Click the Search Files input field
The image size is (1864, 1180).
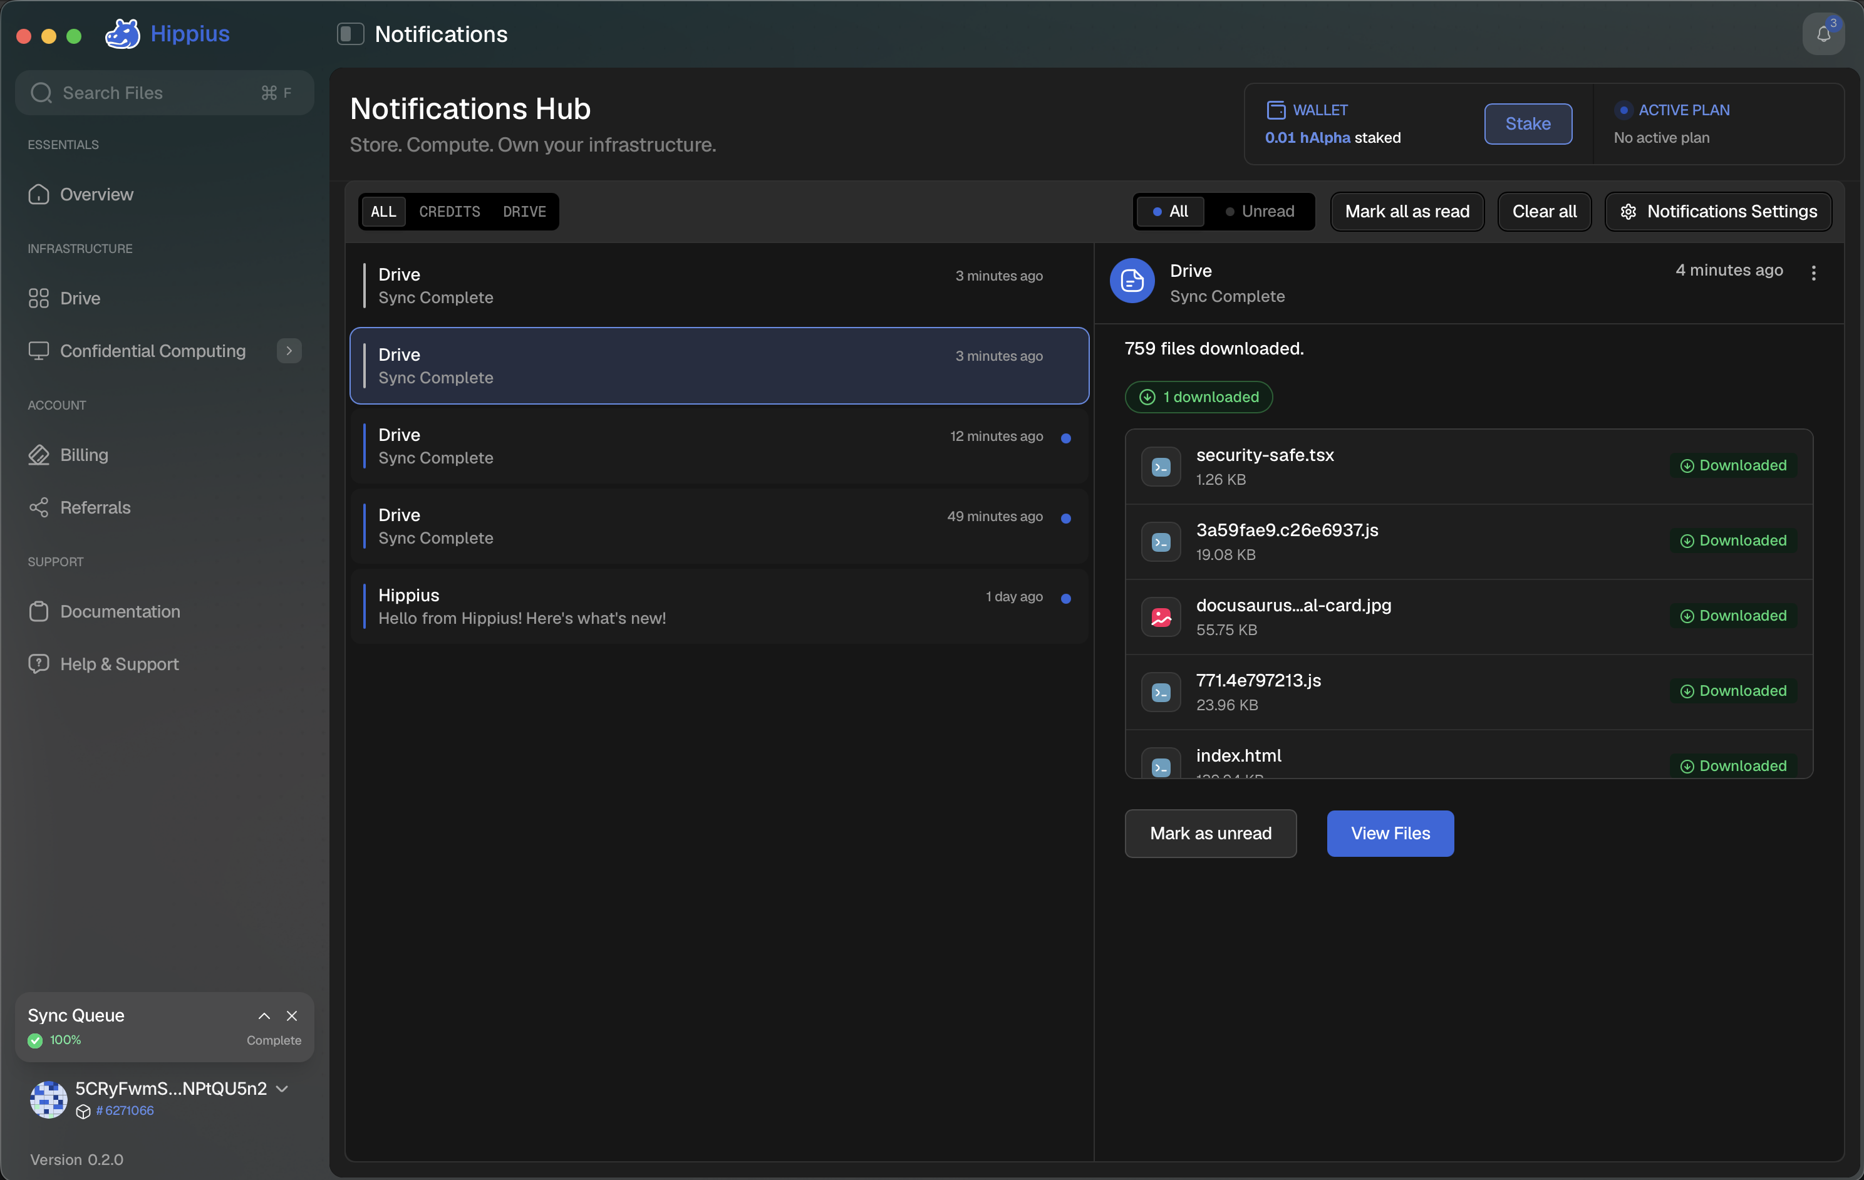pos(164,93)
